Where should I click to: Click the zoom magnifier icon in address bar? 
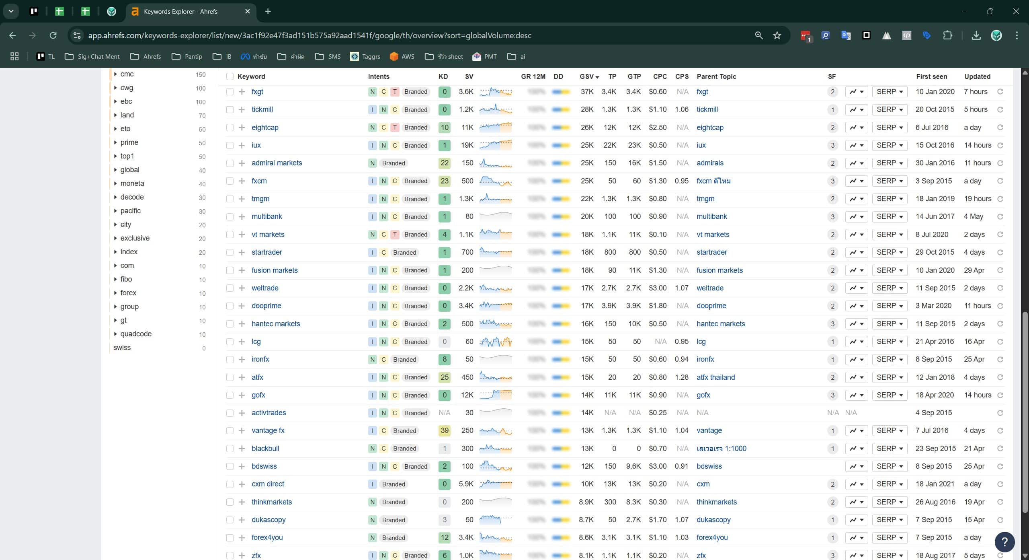click(x=758, y=35)
